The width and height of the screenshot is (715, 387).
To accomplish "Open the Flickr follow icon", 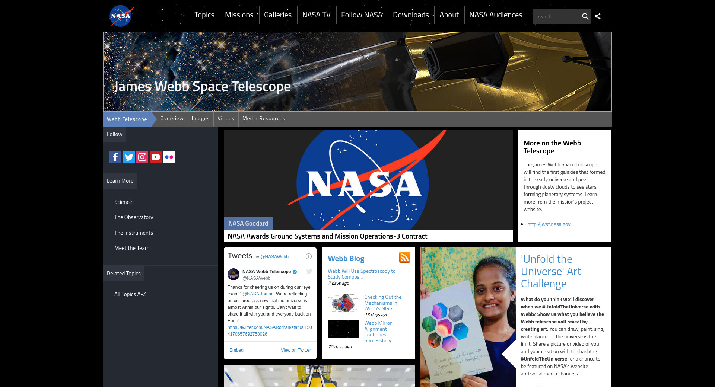I will 169,157.
